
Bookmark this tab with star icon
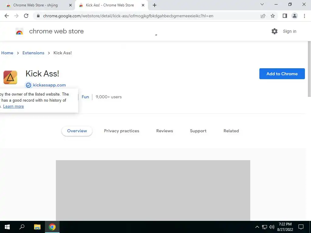(273, 16)
